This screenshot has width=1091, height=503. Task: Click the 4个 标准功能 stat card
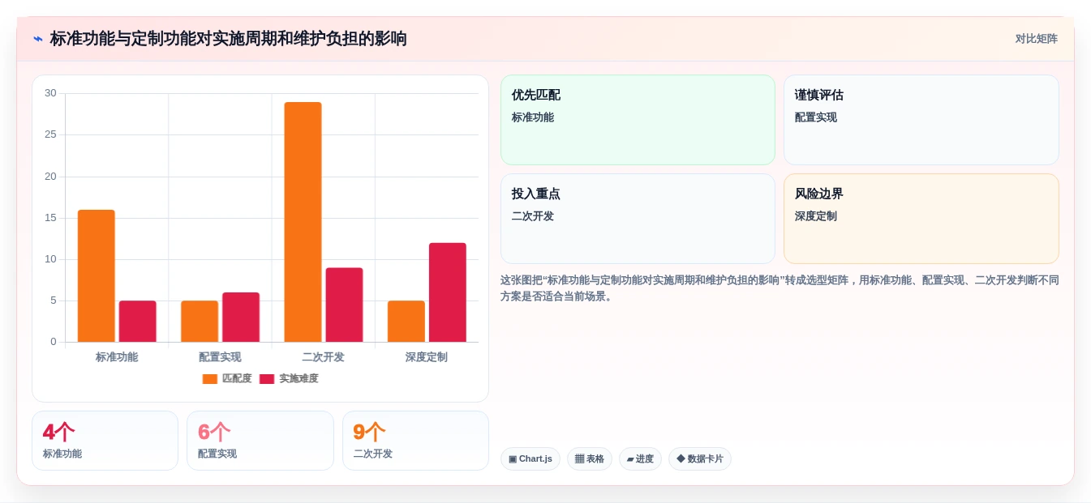click(105, 441)
